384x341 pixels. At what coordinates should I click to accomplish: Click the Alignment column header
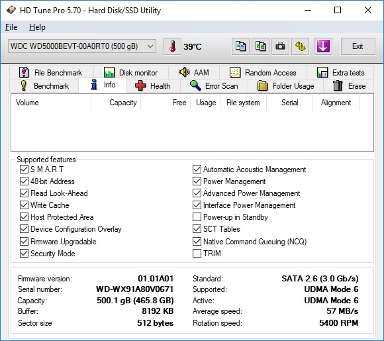[336, 103]
